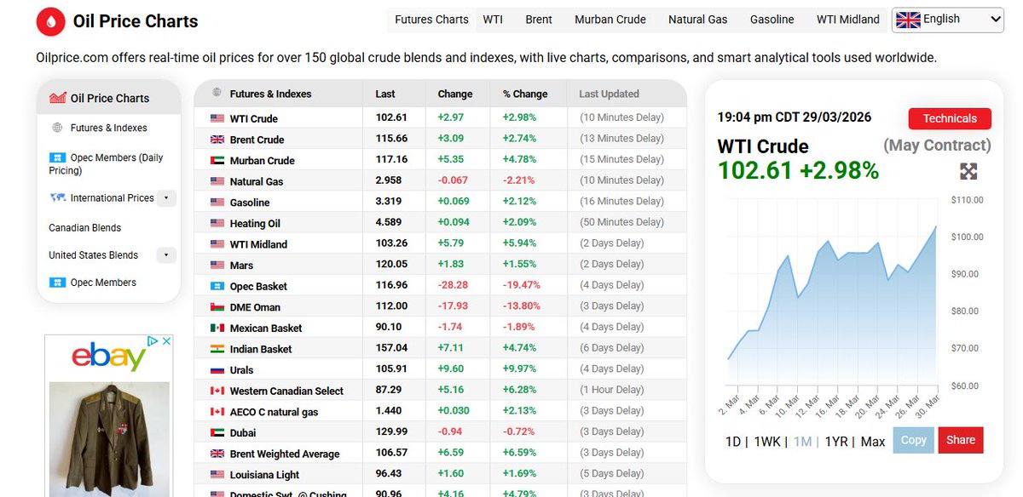Click the red Technicals button
Screen dimensions: 1023x497
coord(950,118)
